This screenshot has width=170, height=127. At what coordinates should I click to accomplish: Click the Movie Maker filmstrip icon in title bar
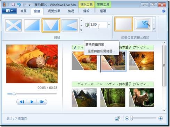point(5,5)
